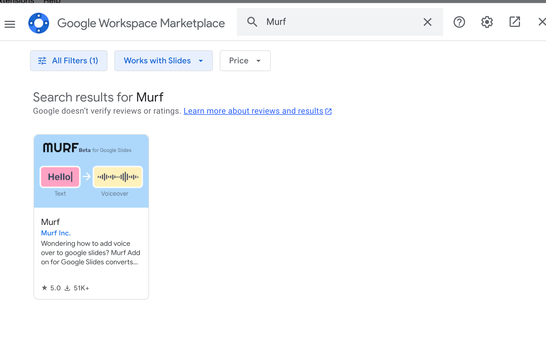546x347 pixels.
Task: Open Learn more about reviews and results
Action: click(253, 111)
